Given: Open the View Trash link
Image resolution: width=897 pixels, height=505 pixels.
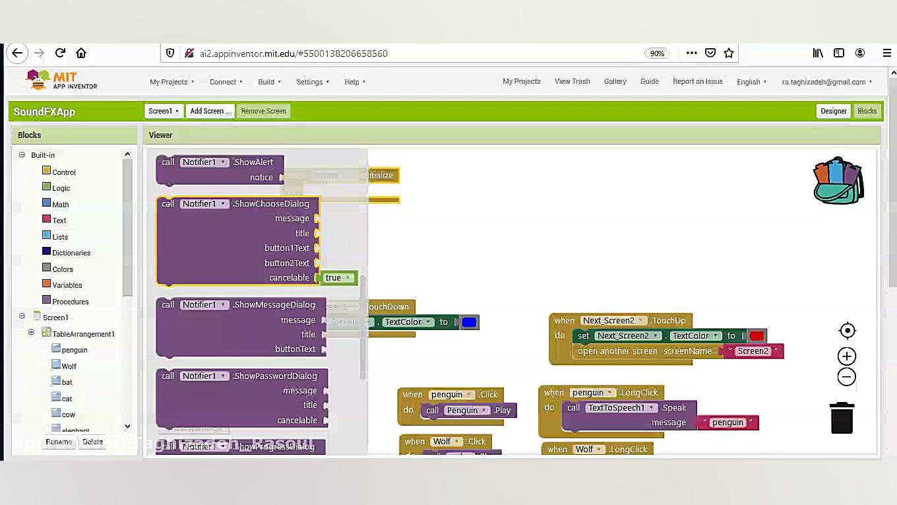Looking at the screenshot, I should [x=572, y=81].
